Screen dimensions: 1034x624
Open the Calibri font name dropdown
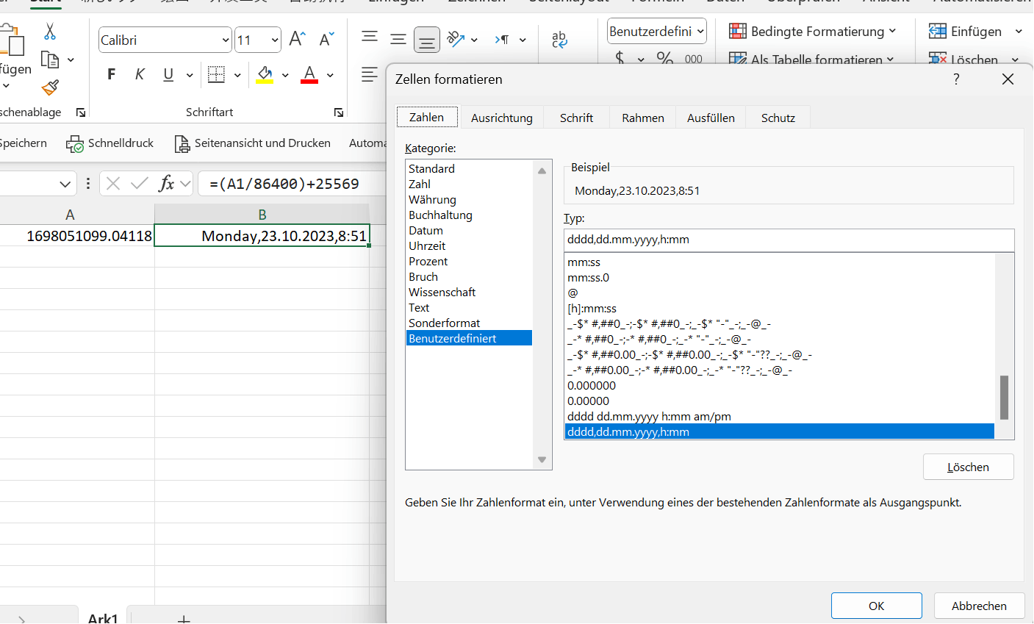225,40
